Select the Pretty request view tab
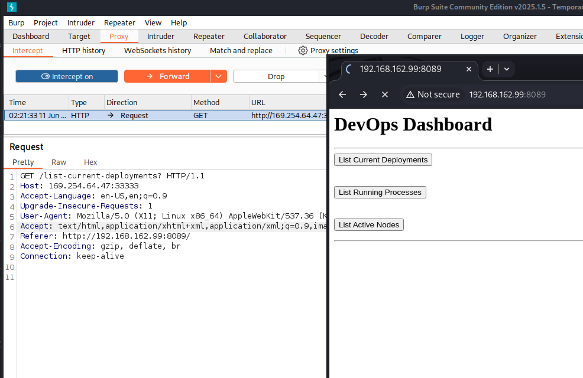 [23, 162]
